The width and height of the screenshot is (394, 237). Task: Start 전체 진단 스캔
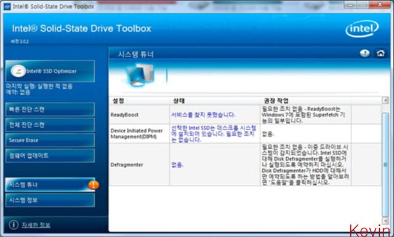click(x=50, y=125)
